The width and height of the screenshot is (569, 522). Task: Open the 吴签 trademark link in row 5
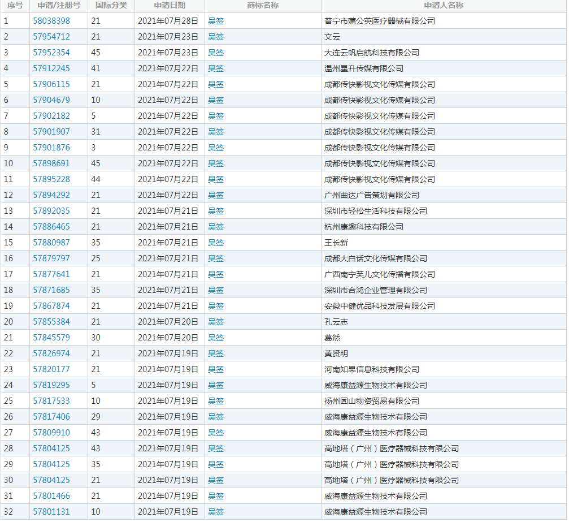216,84
